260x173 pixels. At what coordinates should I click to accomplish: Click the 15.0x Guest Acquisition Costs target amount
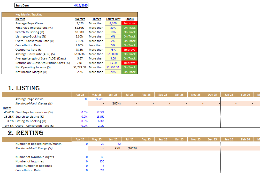click(113, 63)
